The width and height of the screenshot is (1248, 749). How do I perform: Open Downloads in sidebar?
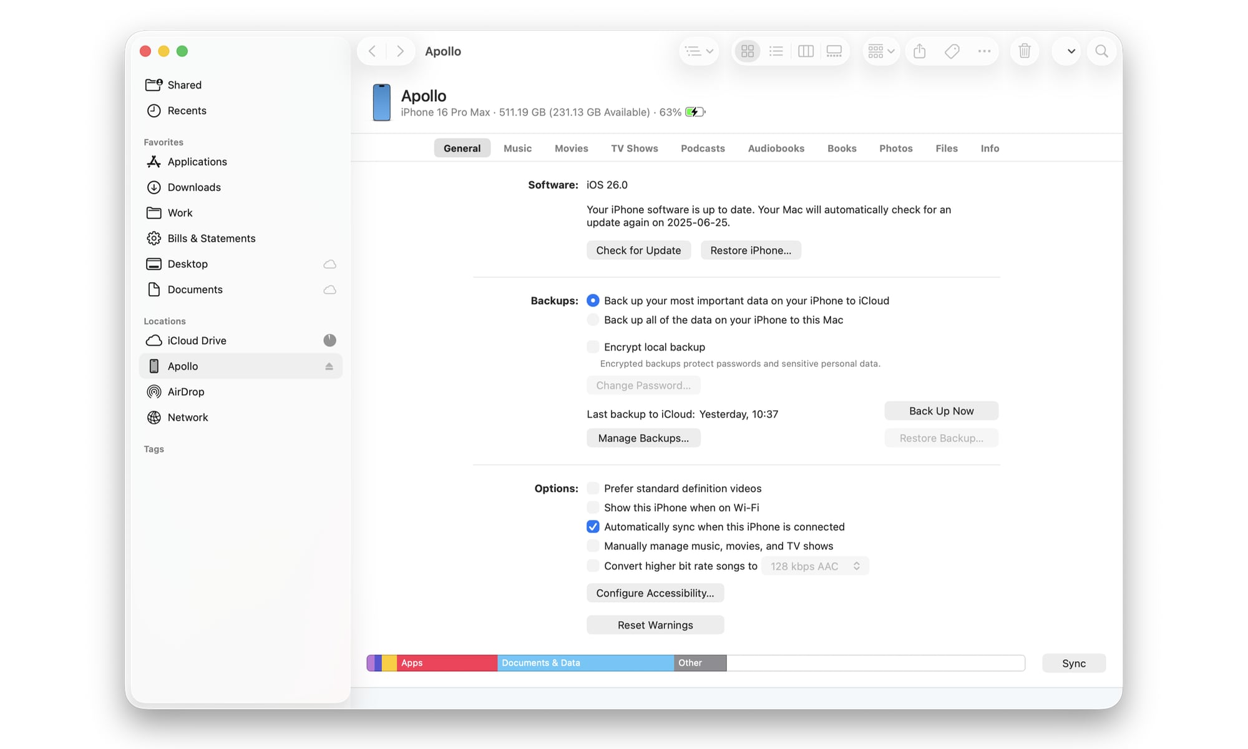(241, 187)
